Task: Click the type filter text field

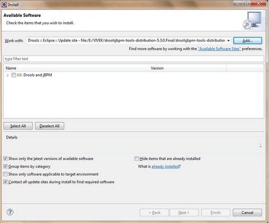Action: [133, 59]
